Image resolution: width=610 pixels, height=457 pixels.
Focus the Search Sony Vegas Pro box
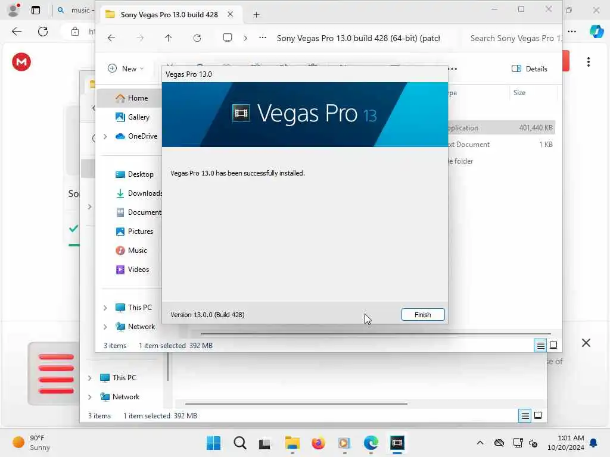(515, 38)
